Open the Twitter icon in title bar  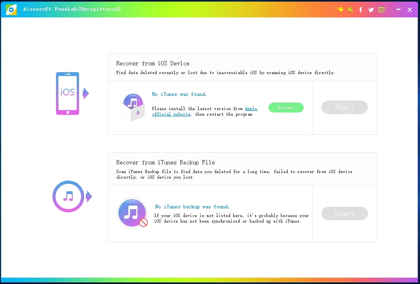pos(371,10)
